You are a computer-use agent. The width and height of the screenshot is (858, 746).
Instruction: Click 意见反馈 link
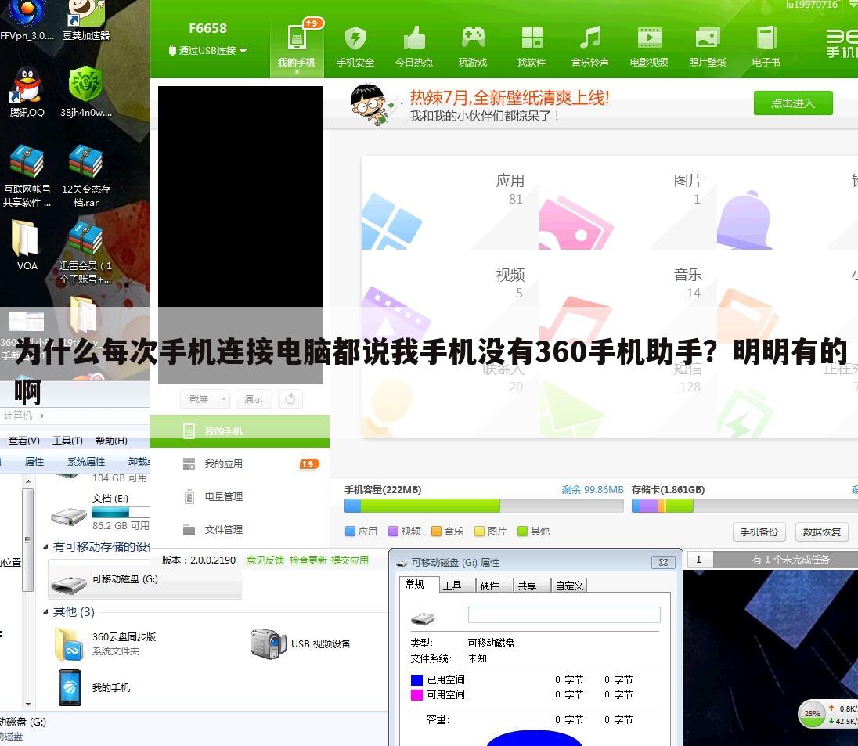(x=265, y=560)
